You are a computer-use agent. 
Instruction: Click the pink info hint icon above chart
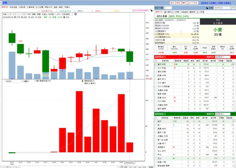click(133, 11)
